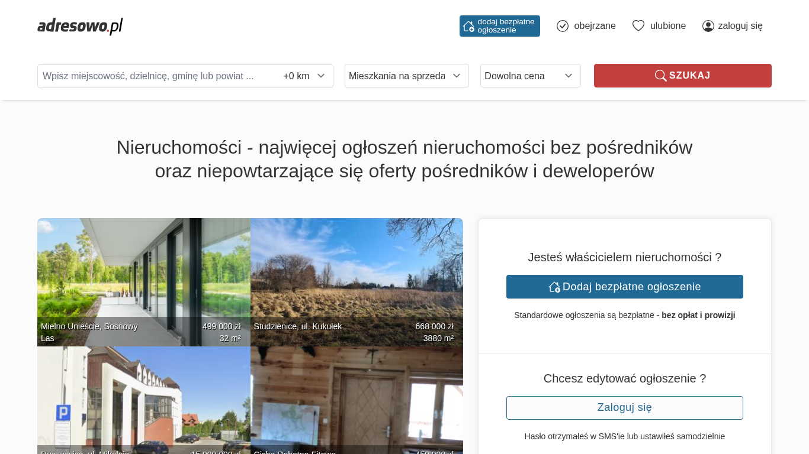Open the wooden interior listing photo
Viewport: 809px width, 454px height.
(357, 399)
